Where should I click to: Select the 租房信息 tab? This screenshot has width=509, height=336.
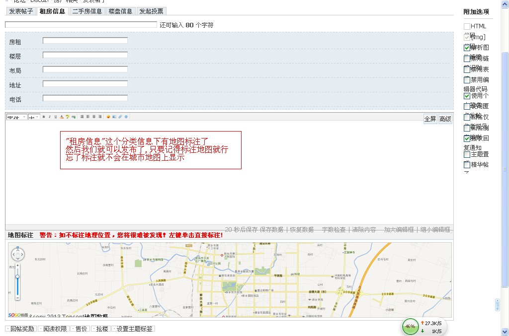pyautogui.click(x=52, y=11)
